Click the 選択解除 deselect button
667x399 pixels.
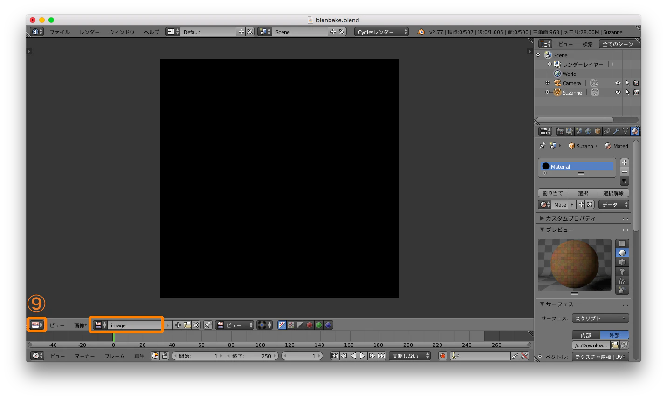[613, 193]
